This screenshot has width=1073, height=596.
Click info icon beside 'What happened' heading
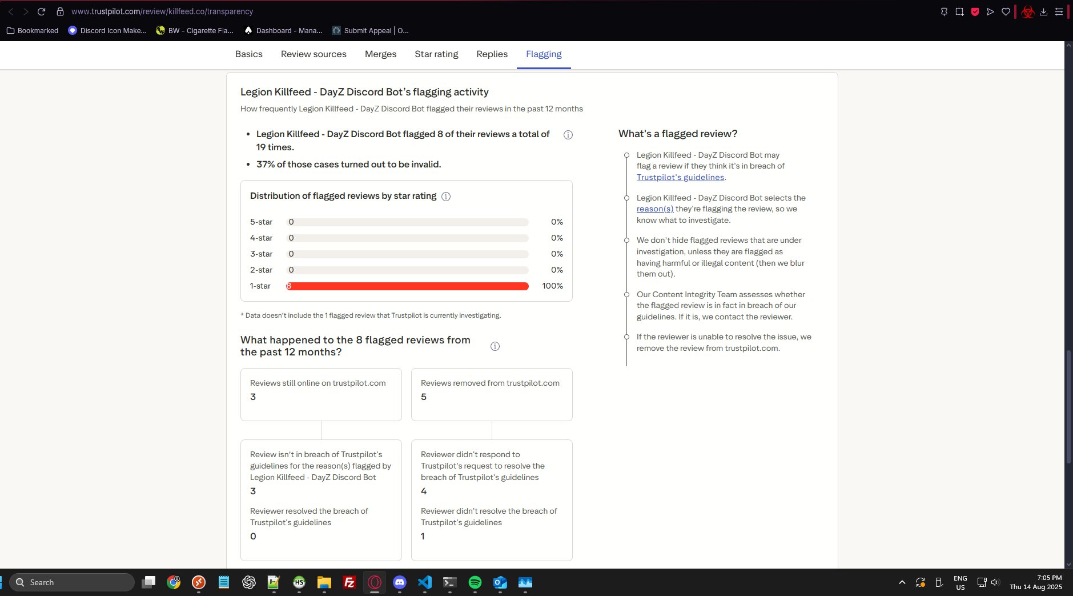pos(495,346)
